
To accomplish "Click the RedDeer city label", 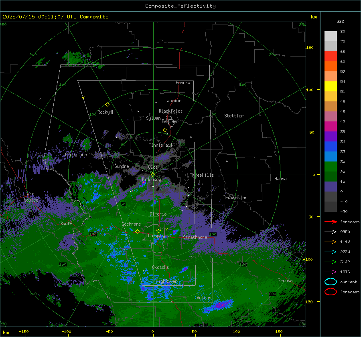I will click(170, 121).
